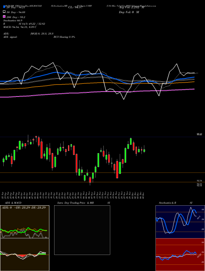The image size is (205, 271).
Task: Click the '(MGR) 0, 23.3, 23.3' ADX values
Action: point(42,34)
